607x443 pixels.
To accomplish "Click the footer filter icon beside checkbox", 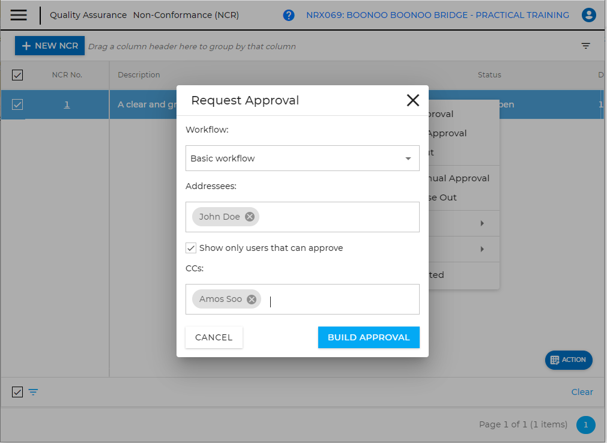I will (34, 392).
